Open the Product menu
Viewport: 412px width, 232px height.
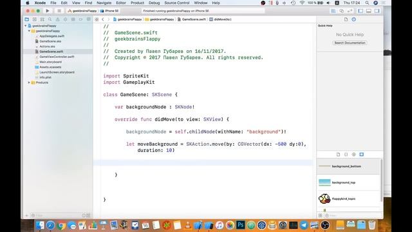coord(137,3)
